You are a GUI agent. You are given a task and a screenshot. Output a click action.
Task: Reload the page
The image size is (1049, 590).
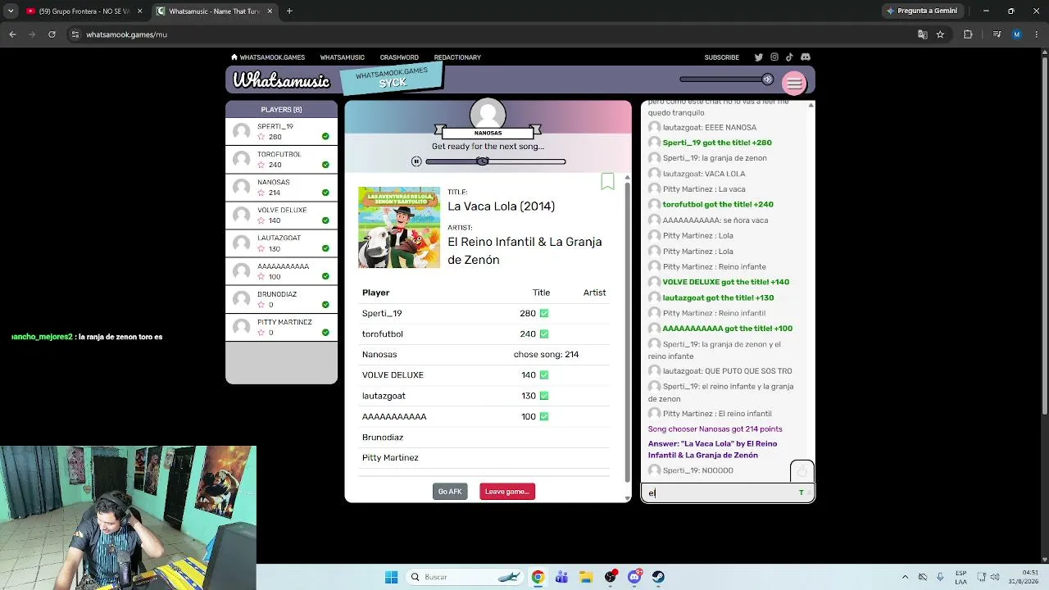[x=52, y=34]
